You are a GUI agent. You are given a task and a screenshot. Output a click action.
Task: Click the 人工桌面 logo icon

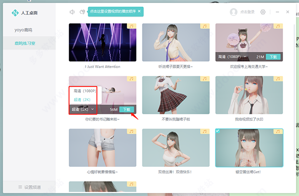[15, 13]
